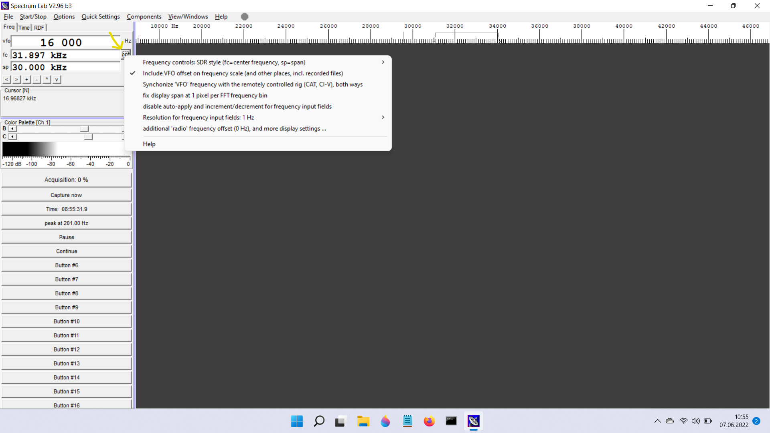Click the '+' frequency zoom in button
This screenshot has height=433, width=770.
26,79
